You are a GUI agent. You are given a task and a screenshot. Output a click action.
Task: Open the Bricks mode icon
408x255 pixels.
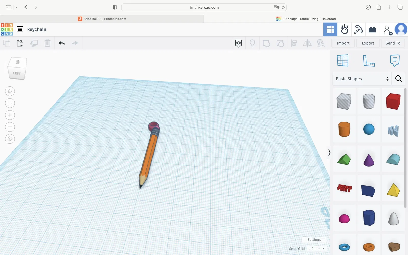(373, 30)
